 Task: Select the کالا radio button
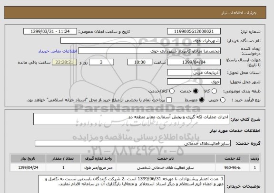point(214,91)
